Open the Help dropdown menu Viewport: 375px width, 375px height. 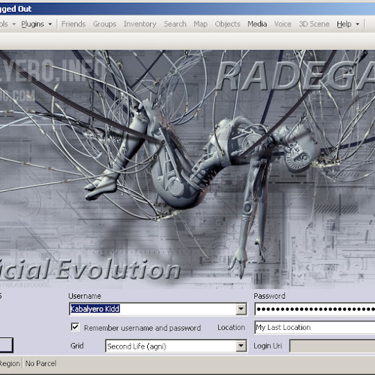point(348,24)
